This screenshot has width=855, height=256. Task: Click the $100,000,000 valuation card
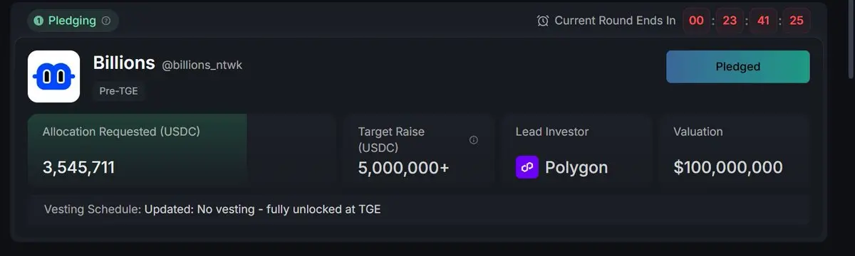[x=734, y=150]
